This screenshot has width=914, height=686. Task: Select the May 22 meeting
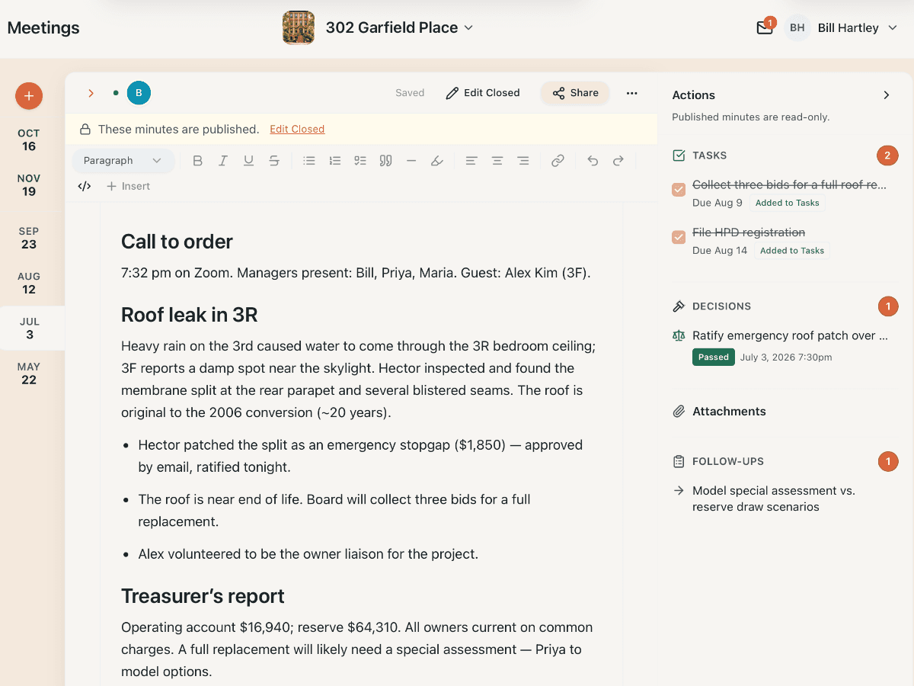click(29, 373)
